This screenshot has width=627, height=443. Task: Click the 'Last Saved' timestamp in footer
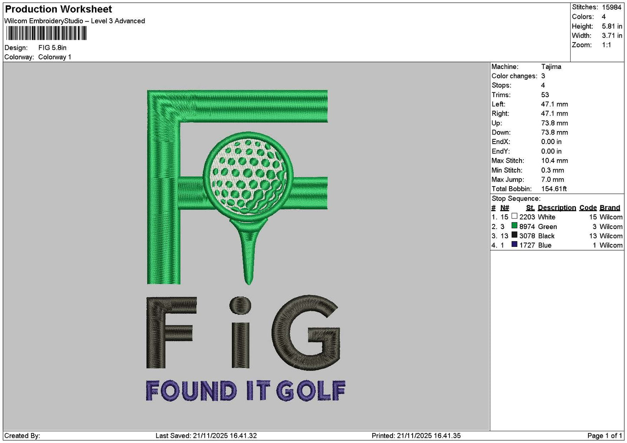point(206,436)
